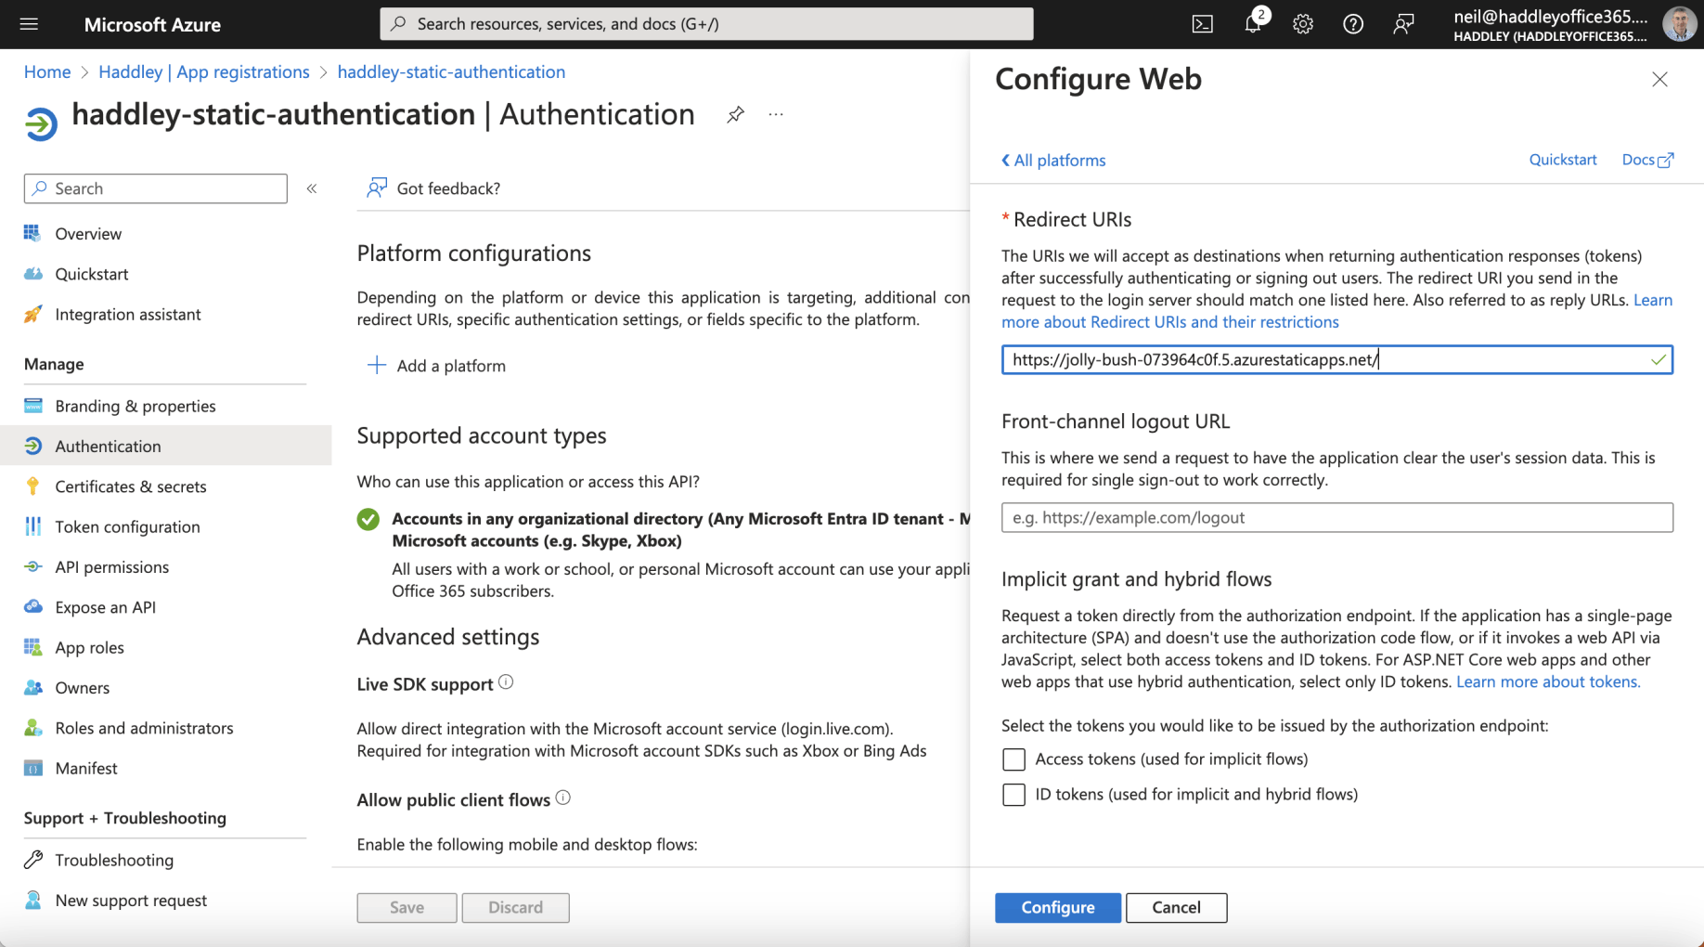This screenshot has height=947, width=1704.
Task: Click Add a platform
Action: (437, 366)
